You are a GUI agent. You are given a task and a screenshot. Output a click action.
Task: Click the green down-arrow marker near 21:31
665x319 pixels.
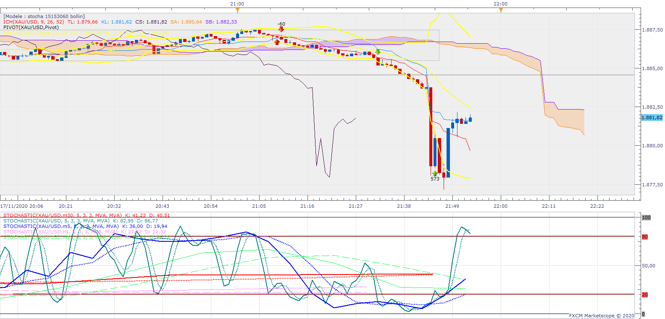378,52
